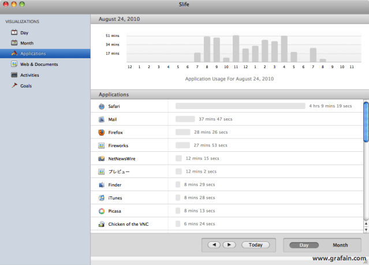Click '12 mins 2 secs' duration
The height and width of the screenshot is (265, 369).
201,171
